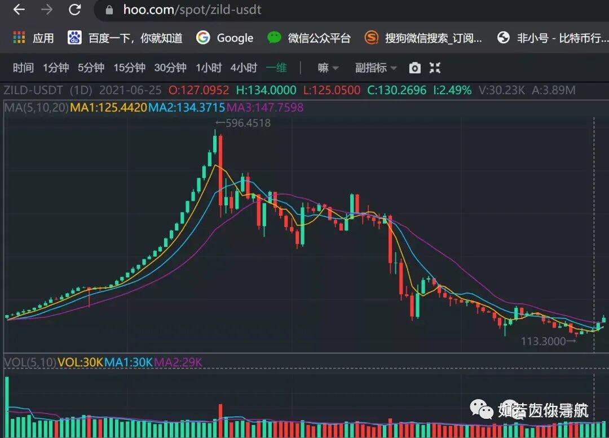Screen dimensions: 609x438
Task: Click the orange Sogou bookmark icon
Action: click(371, 38)
